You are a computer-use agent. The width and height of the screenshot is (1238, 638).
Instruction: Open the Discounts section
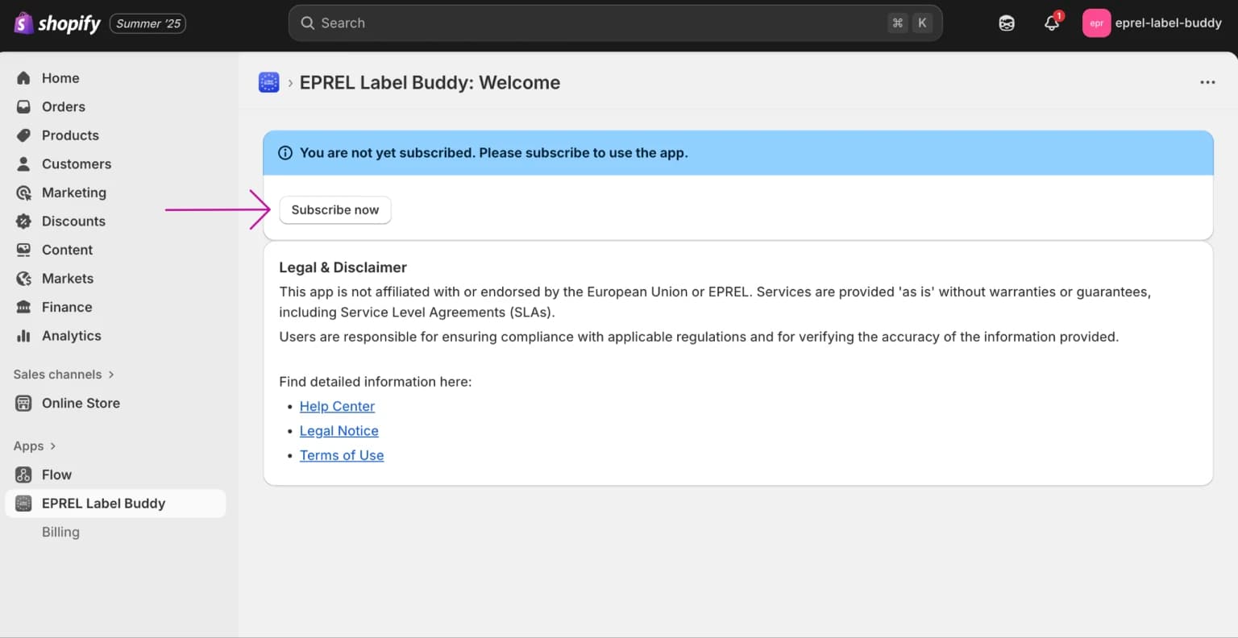coord(73,221)
